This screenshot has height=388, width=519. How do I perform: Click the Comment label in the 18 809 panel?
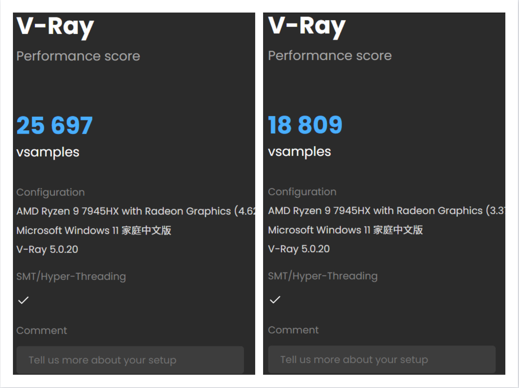point(293,330)
